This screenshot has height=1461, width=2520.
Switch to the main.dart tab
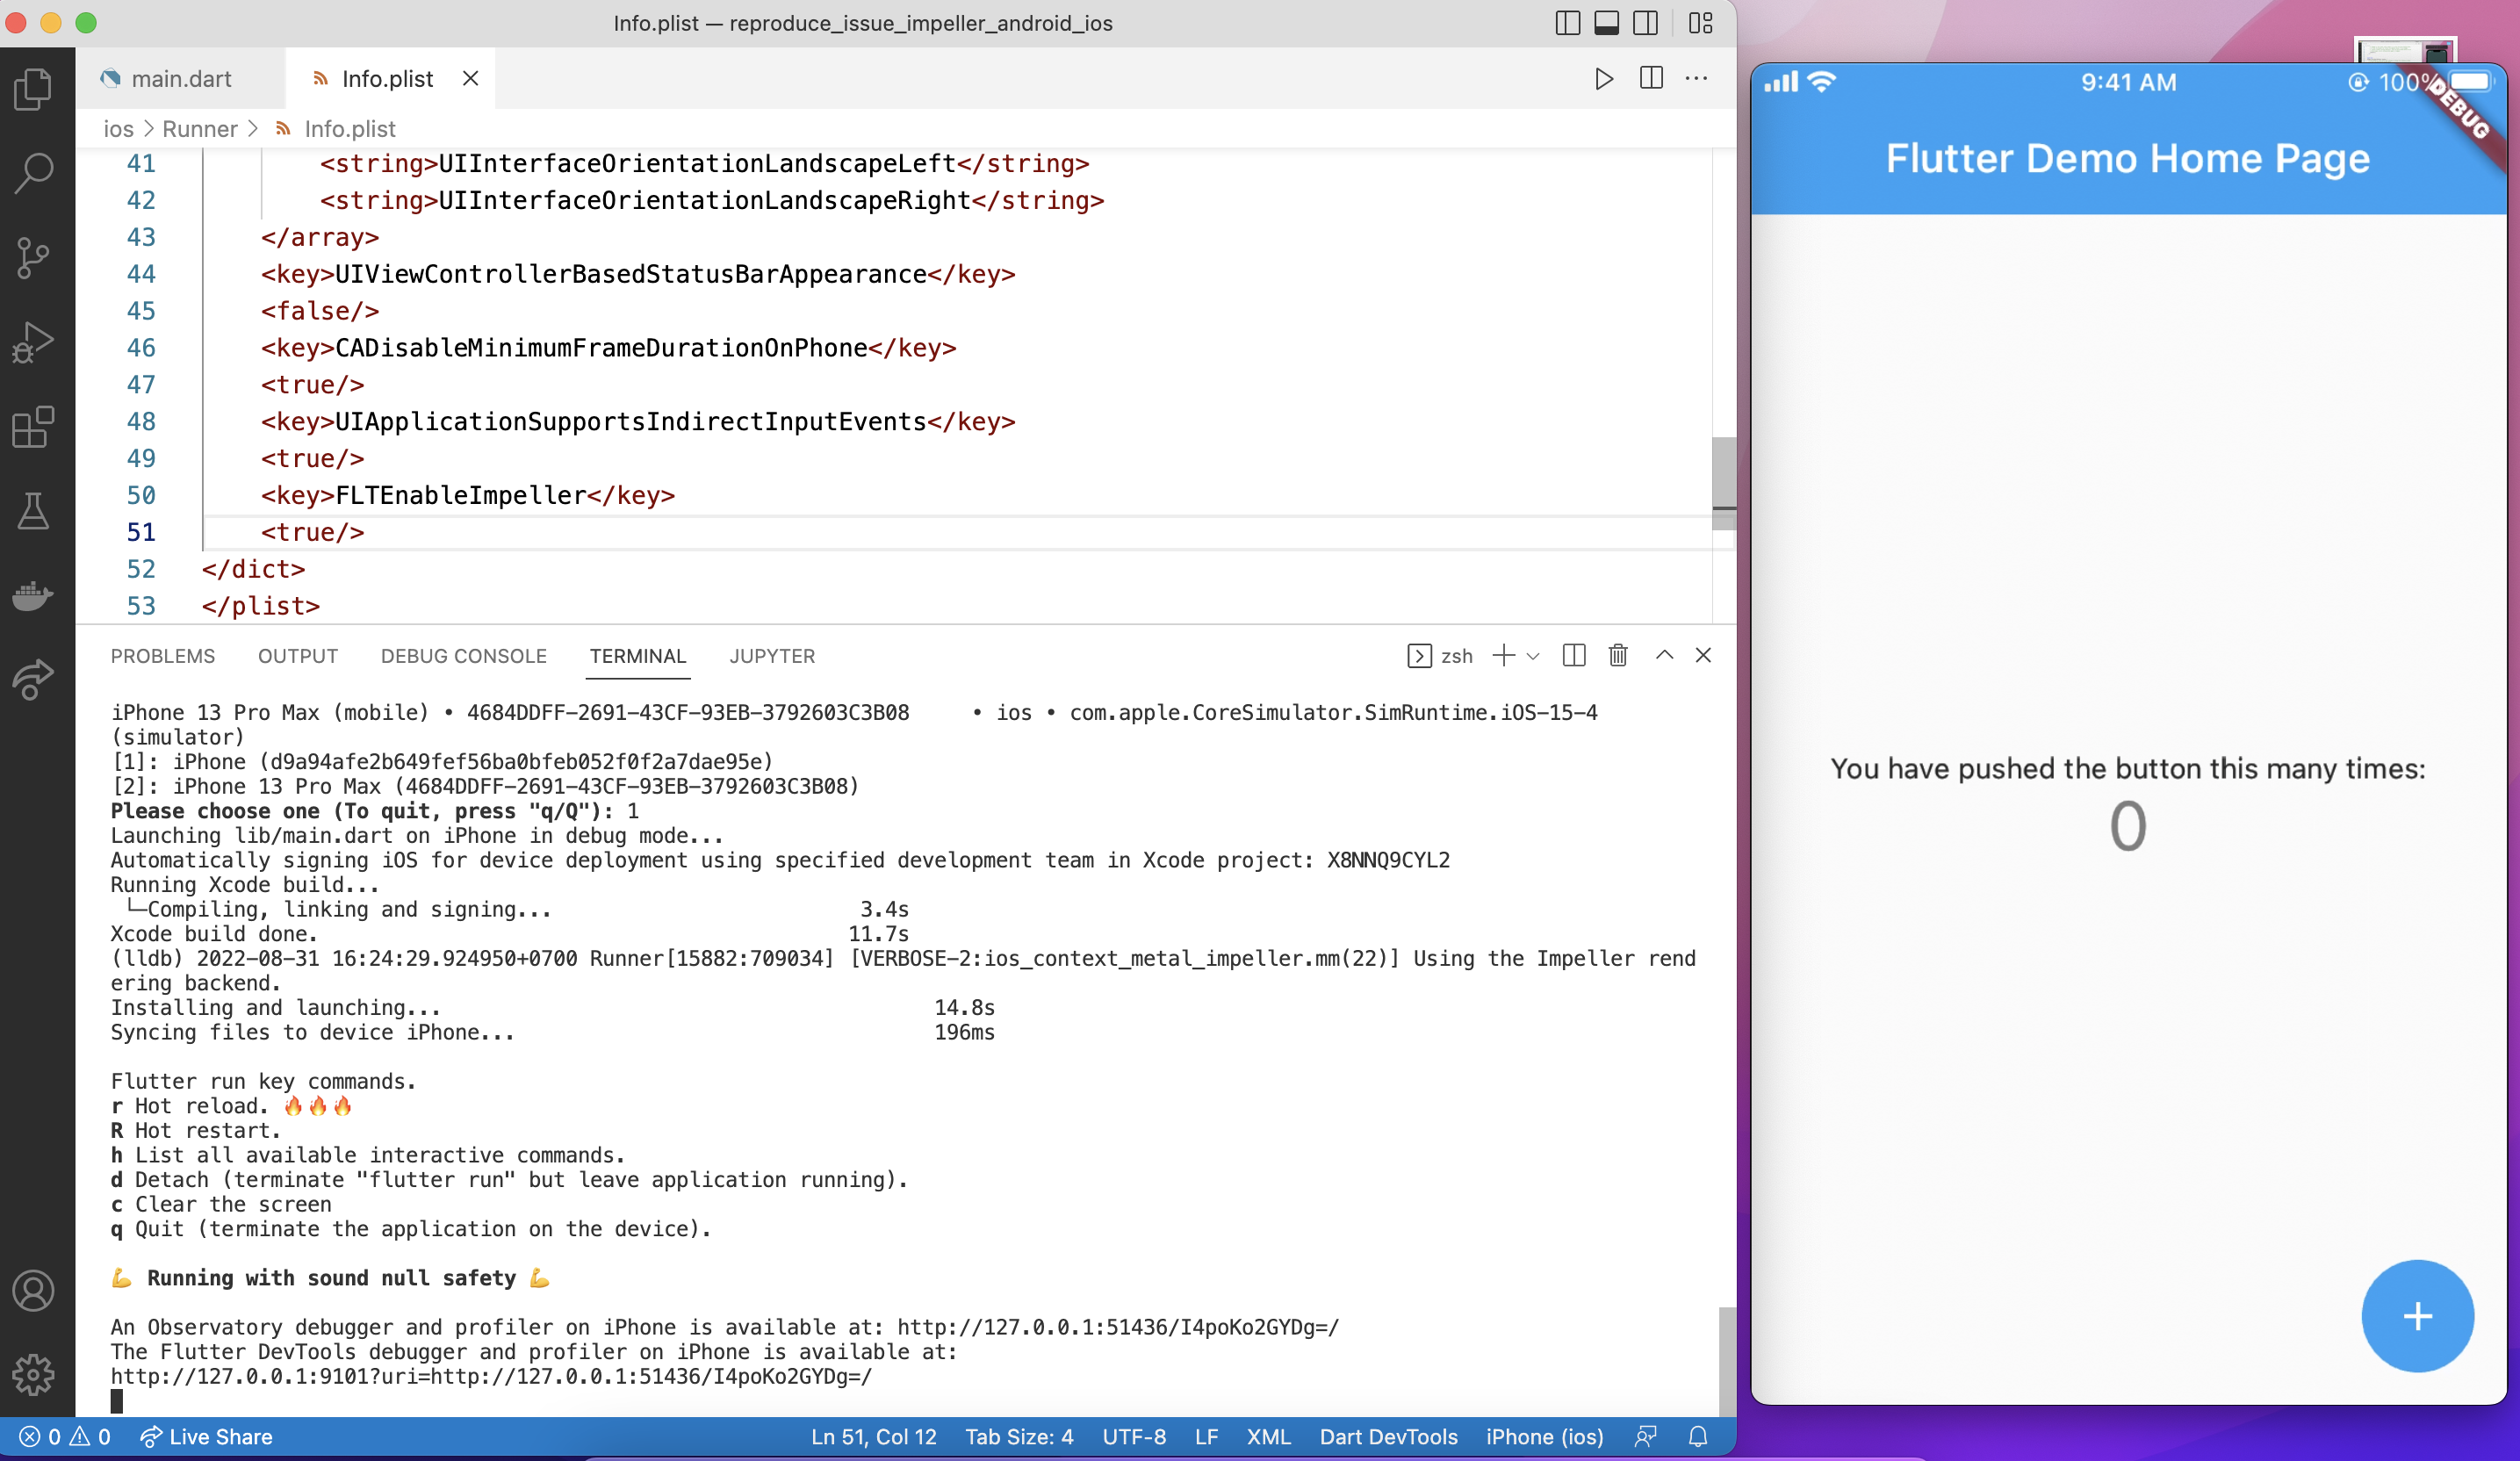[x=181, y=78]
